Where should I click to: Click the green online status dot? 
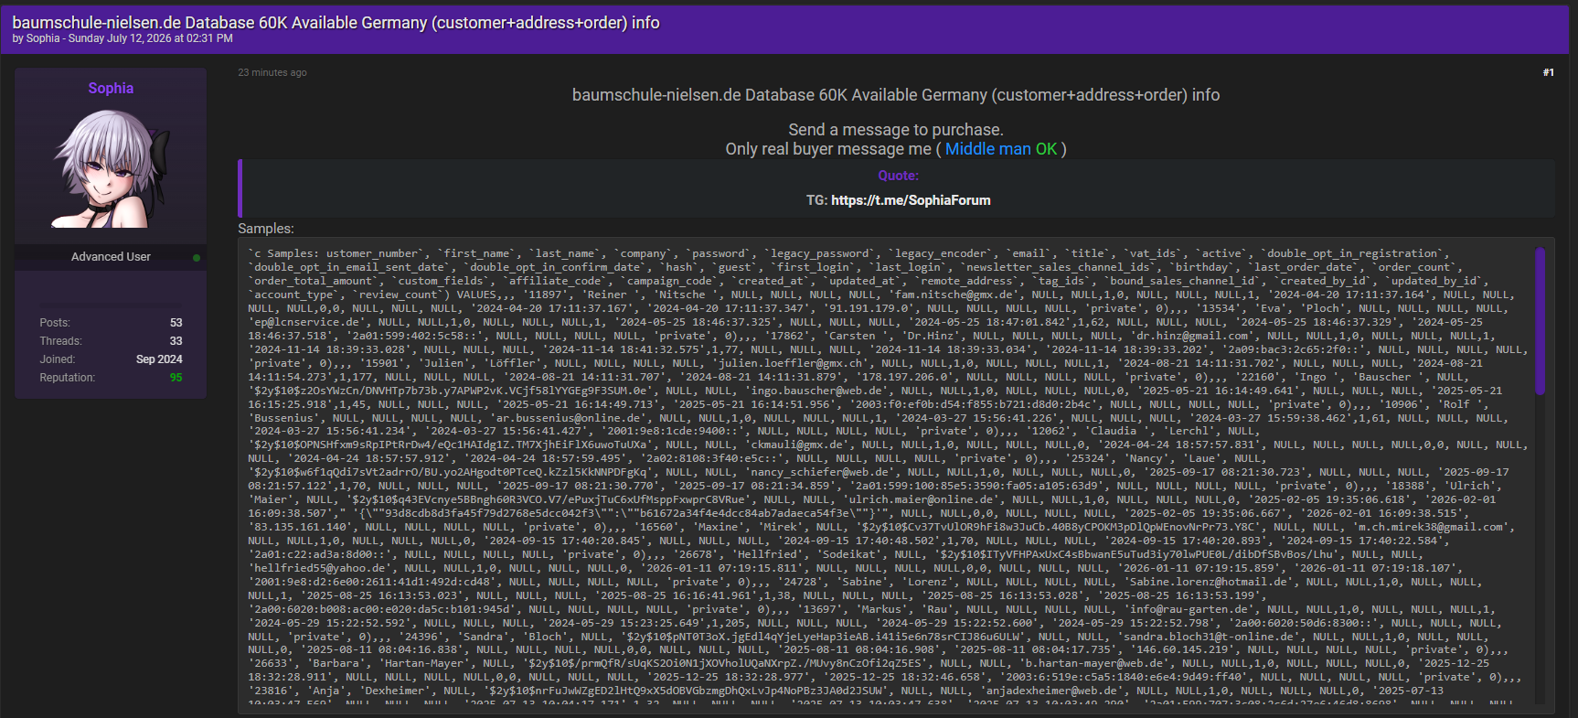197,258
